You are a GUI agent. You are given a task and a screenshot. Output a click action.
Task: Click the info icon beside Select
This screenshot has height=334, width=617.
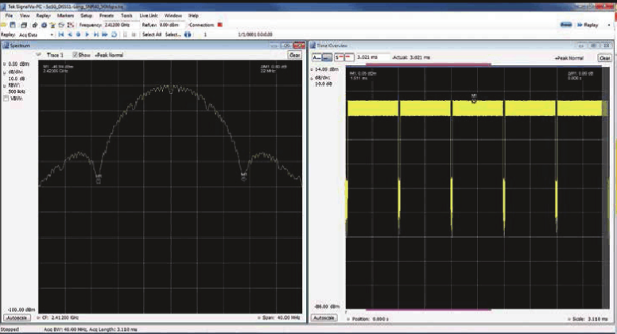click(188, 35)
